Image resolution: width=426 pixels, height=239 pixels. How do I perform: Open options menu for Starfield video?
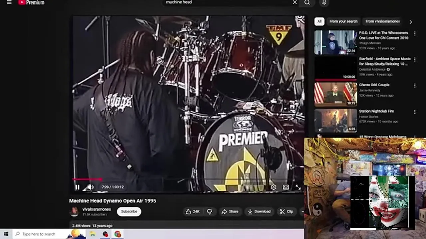415,59
